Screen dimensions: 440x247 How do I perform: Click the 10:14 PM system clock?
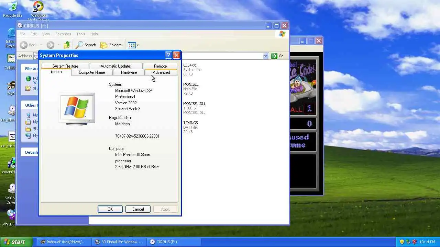[427, 242]
